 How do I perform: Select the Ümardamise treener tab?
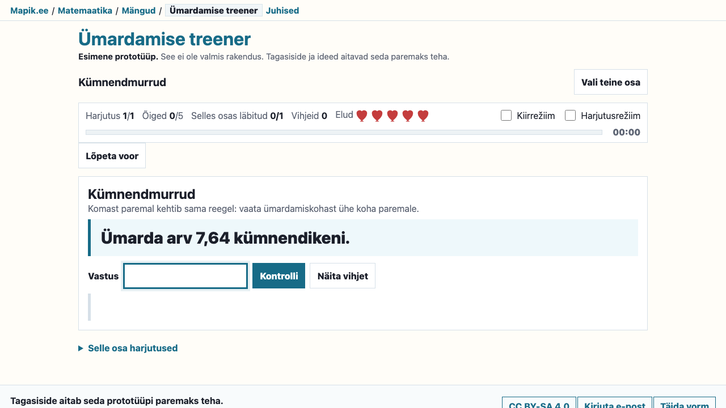click(x=214, y=11)
